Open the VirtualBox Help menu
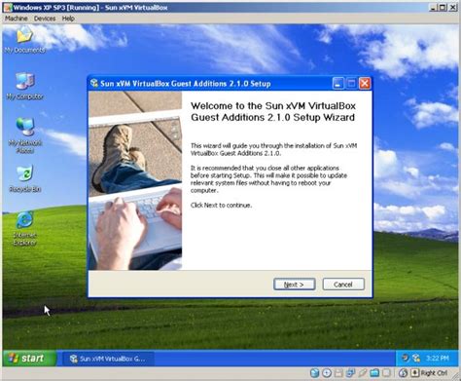461x381 pixels. pos(68,19)
